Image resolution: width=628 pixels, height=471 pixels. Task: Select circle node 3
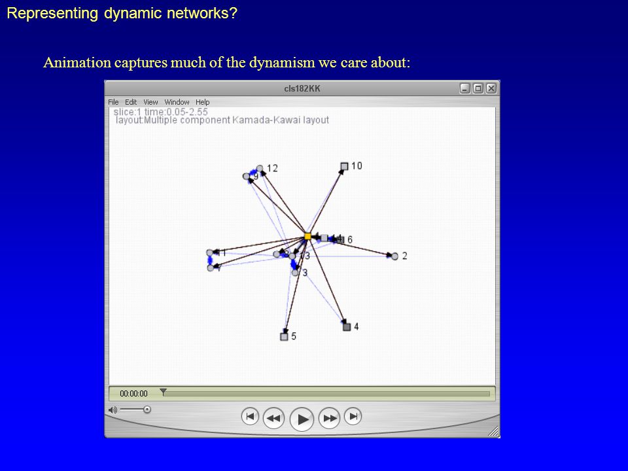295,273
